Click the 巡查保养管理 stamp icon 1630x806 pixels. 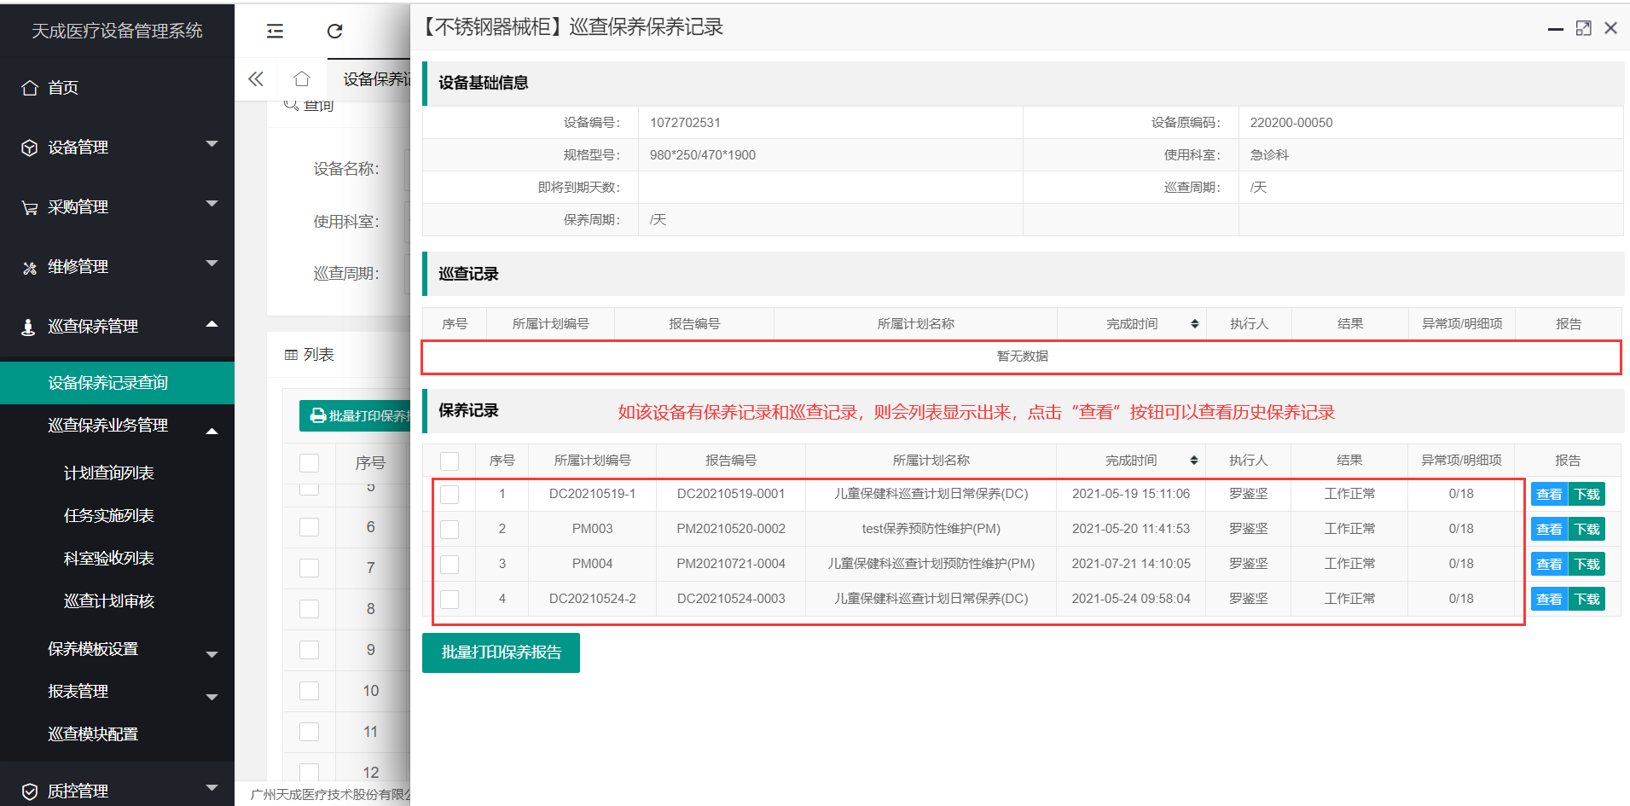click(28, 327)
